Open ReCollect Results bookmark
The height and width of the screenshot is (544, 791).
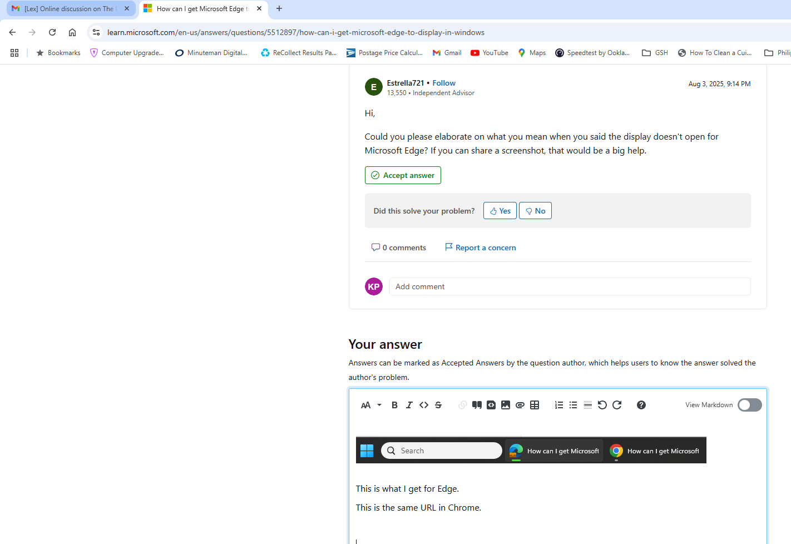[x=299, y=53]
